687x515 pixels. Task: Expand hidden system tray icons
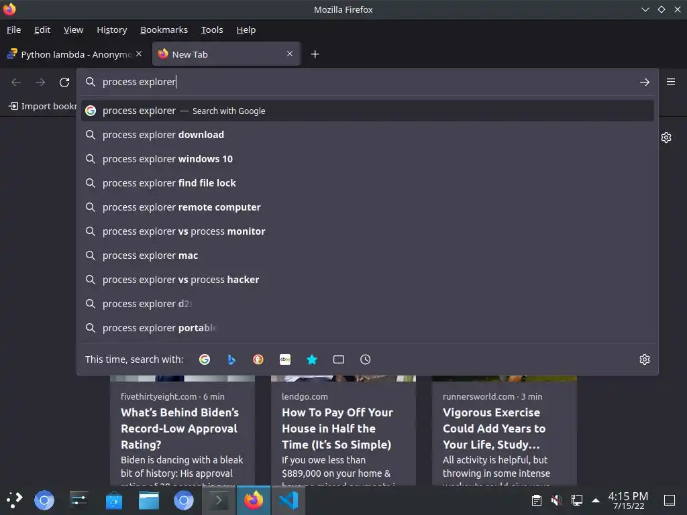coord(596,500)
